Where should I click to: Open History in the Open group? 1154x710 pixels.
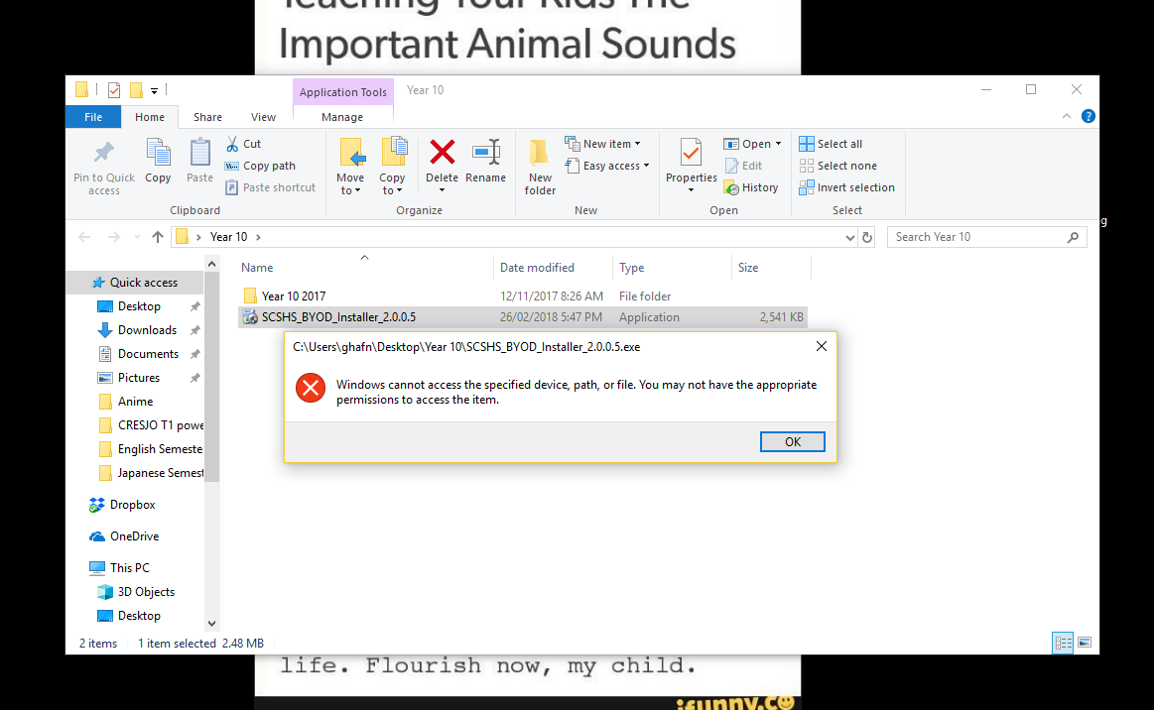point(751,187)
